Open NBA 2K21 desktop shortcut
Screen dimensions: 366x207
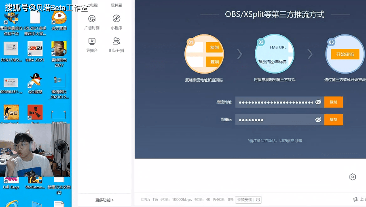[x=35, y=52]
